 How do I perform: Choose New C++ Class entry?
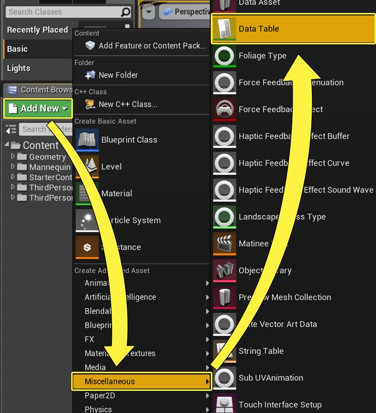142,104
